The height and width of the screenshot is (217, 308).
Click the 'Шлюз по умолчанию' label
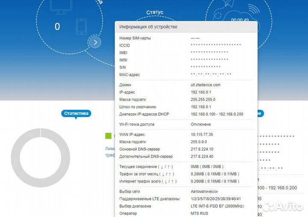pos(138,107)
